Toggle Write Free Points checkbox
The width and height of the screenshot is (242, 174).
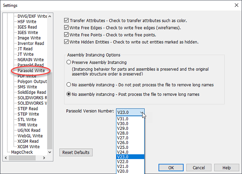66,35
